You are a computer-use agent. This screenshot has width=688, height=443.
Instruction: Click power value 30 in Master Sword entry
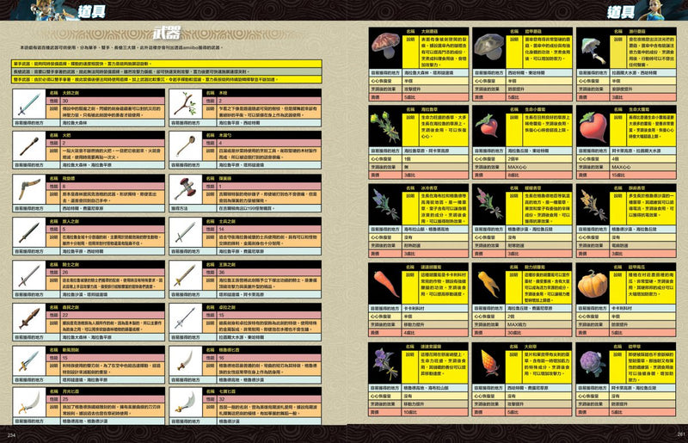[65, 101]
